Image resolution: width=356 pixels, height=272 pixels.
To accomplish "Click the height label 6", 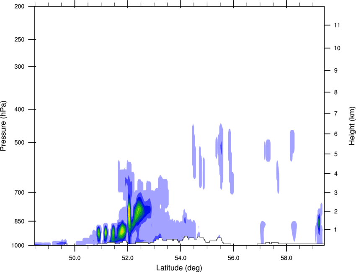I will point(336,134).
